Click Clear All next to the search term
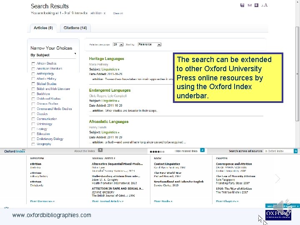Image resolution: width=300 pixels, height=225 pixels. tap(118, 13)
